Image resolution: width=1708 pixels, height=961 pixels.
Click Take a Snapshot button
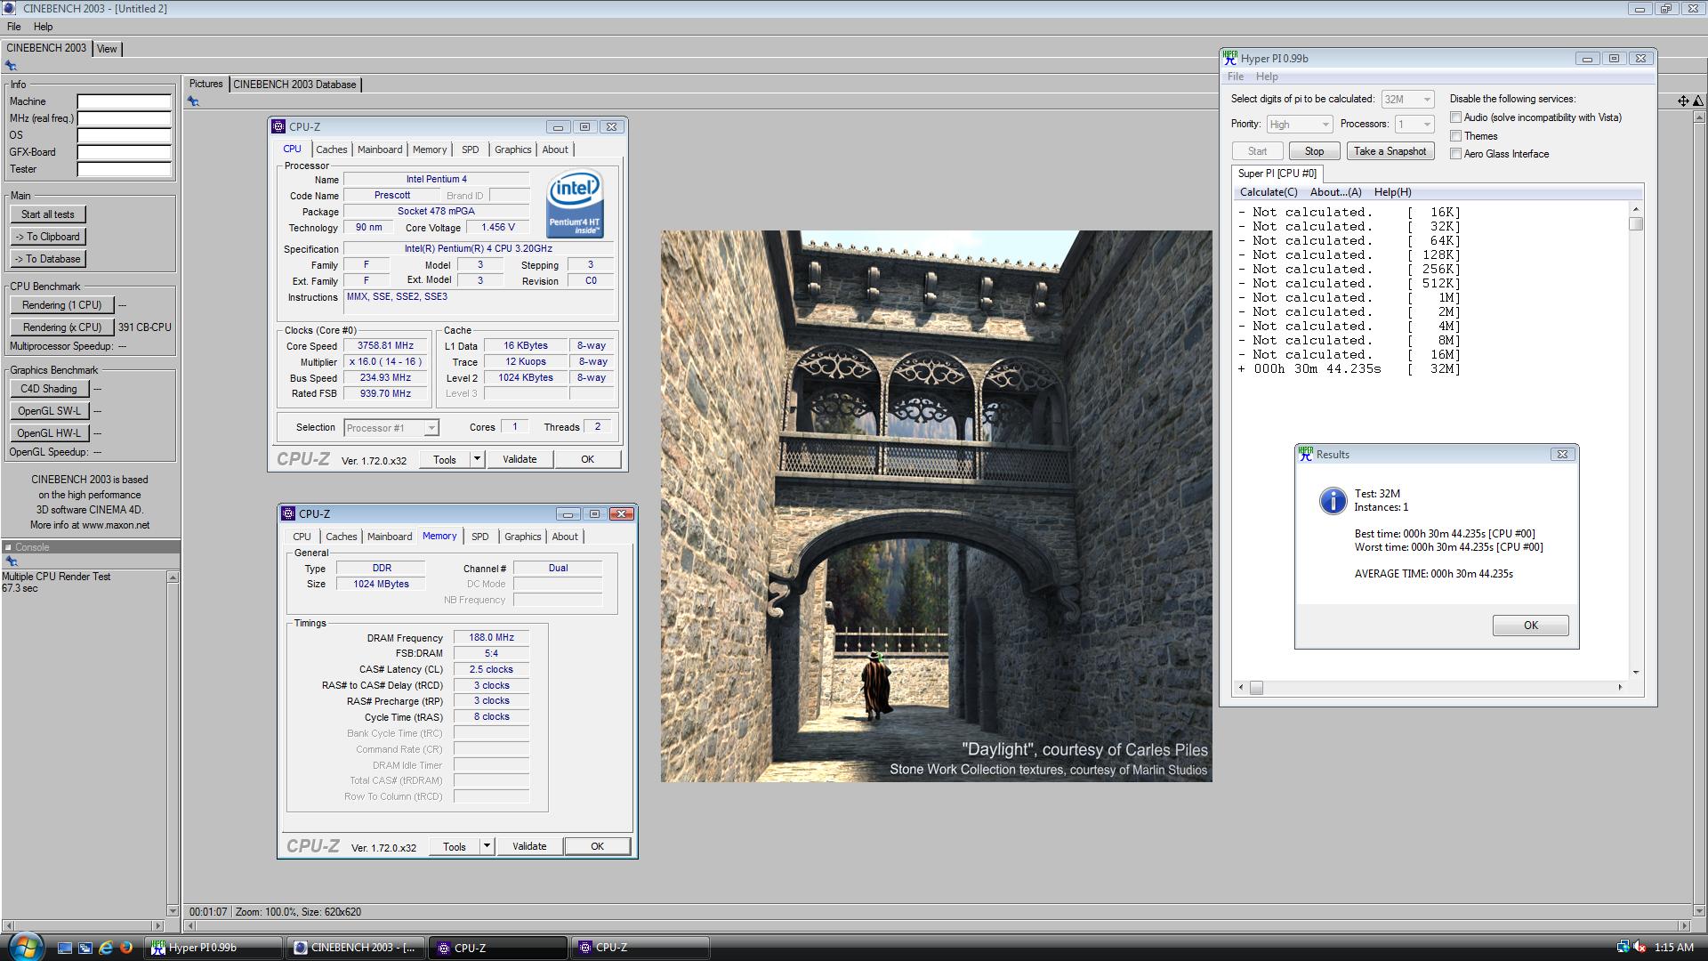[x=1390, y=151]
